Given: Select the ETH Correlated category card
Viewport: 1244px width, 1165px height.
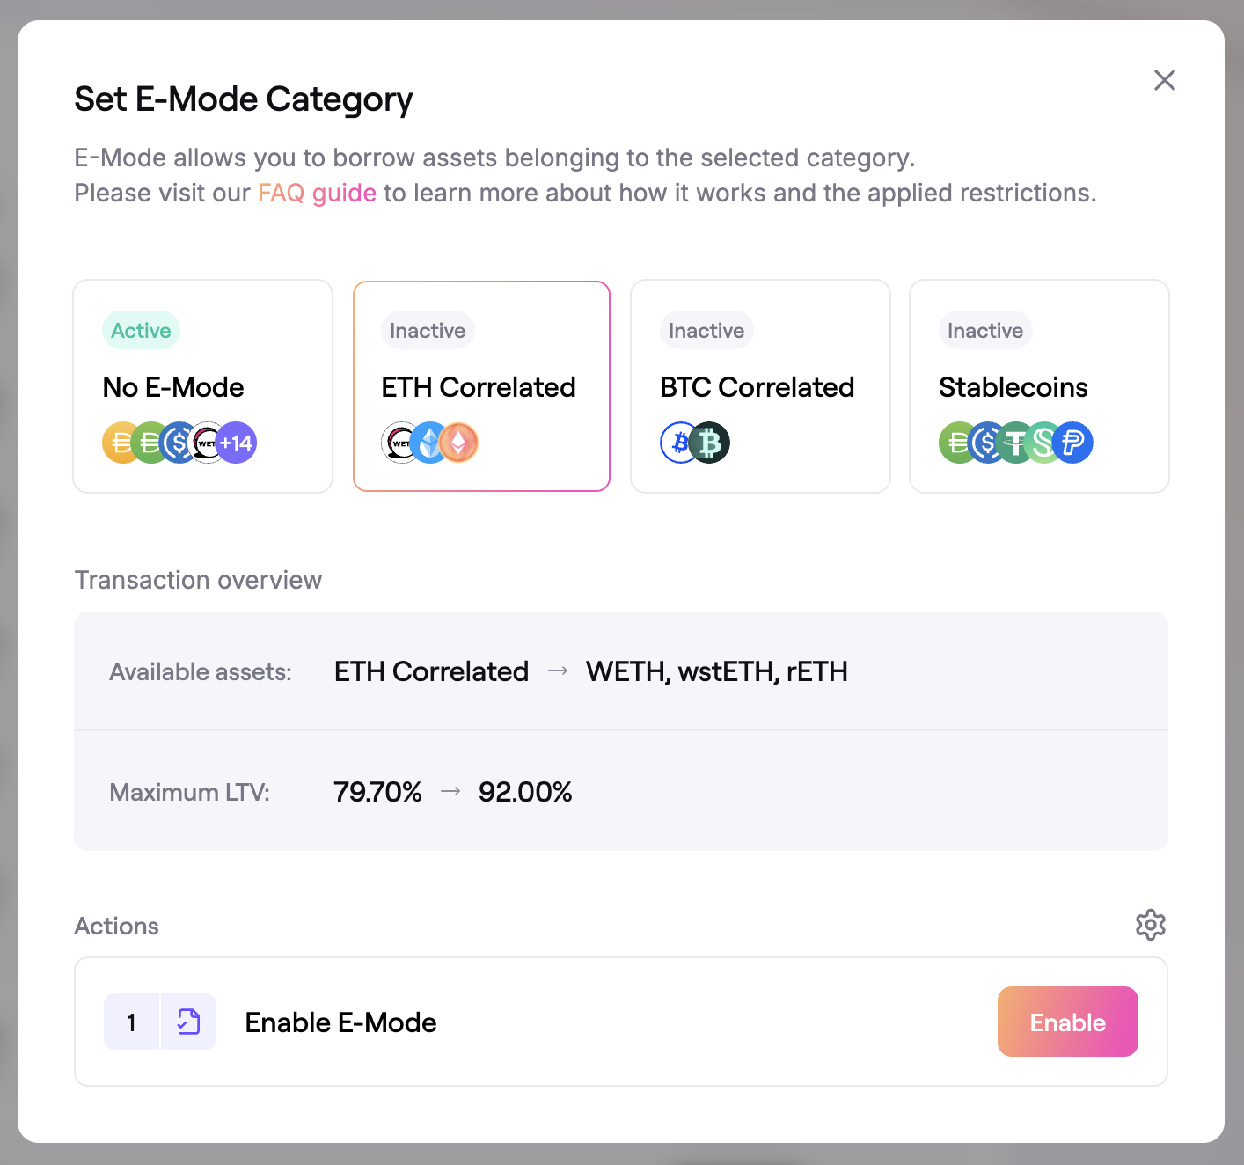Looking at the screenshot, I should (481, 386).
